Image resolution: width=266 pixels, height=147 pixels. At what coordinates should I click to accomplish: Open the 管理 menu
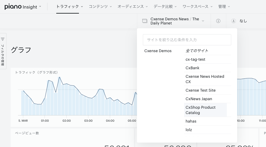(x=224, y=6)
